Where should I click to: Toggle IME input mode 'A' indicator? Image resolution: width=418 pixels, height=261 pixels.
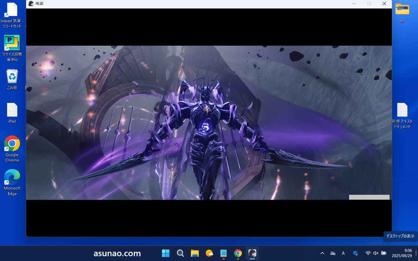click(x=343, y=253)
